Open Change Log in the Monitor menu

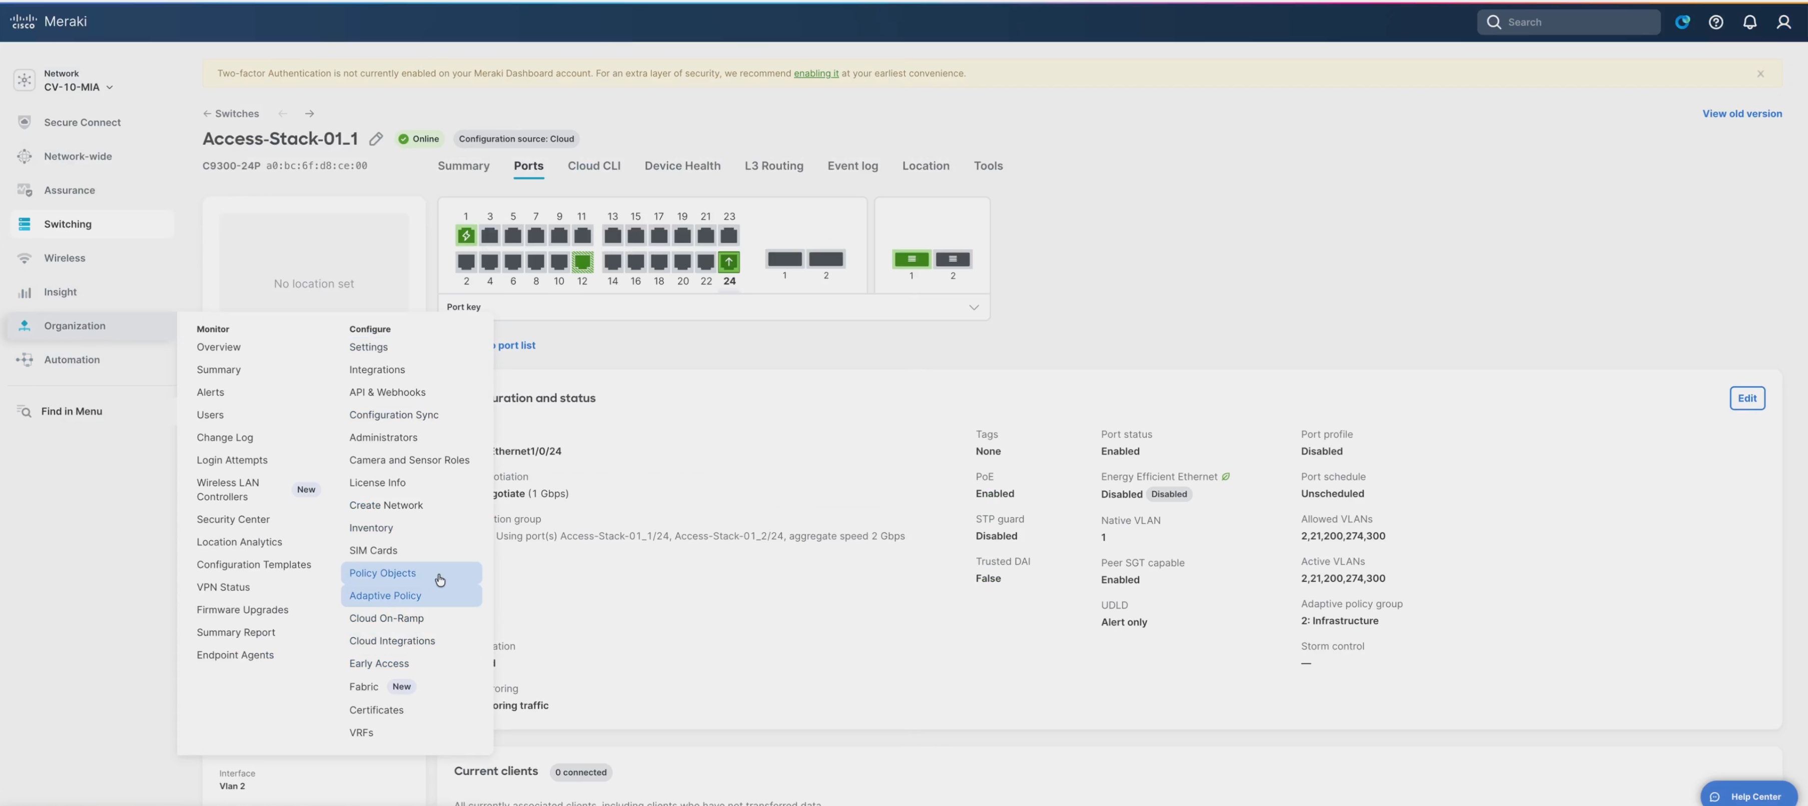click(225, 437)
